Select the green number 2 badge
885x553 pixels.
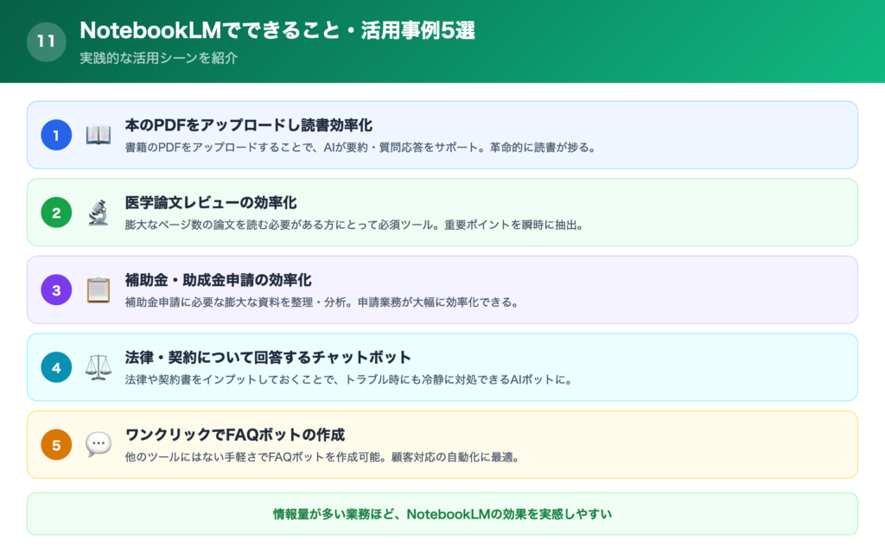coord(55,212)
